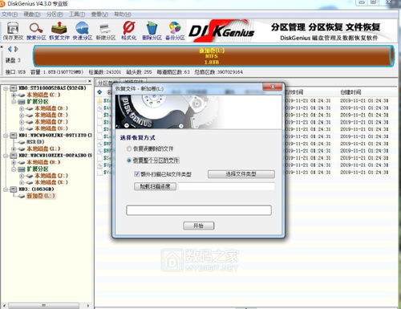This screenshot has height=309, width=401.
Task: Select the Quick Partition (快速分区) globe icon
Action: [x=83, y=30]
